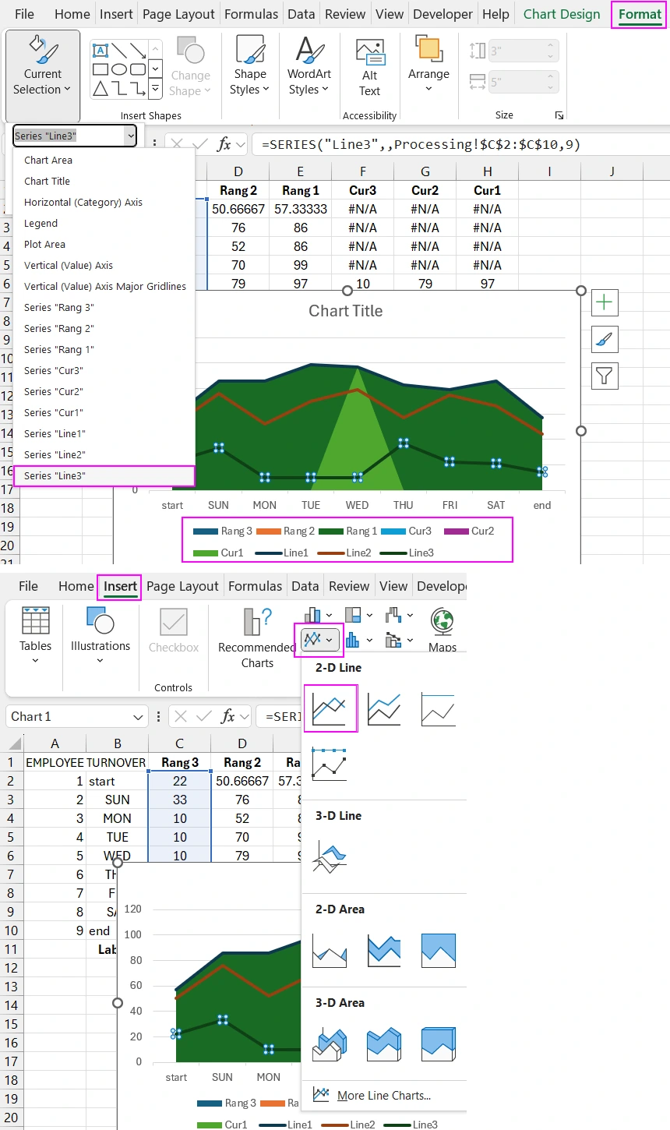670x1130 pixels.
Task: Choose Plot Area from the element list
Action: (x=44, y=244)
